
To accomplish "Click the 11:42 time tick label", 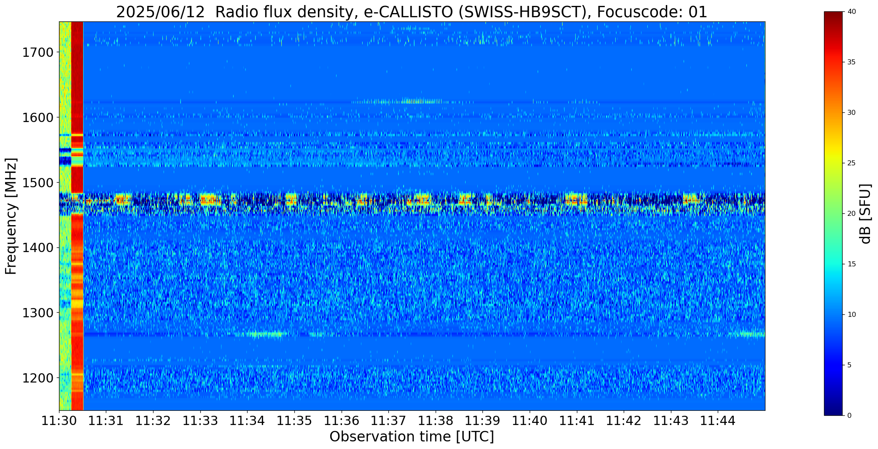I will coord(624,420).
